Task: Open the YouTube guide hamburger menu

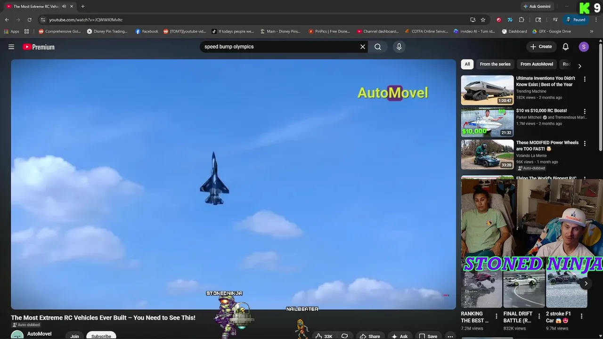Action: [x=11, y=47]
